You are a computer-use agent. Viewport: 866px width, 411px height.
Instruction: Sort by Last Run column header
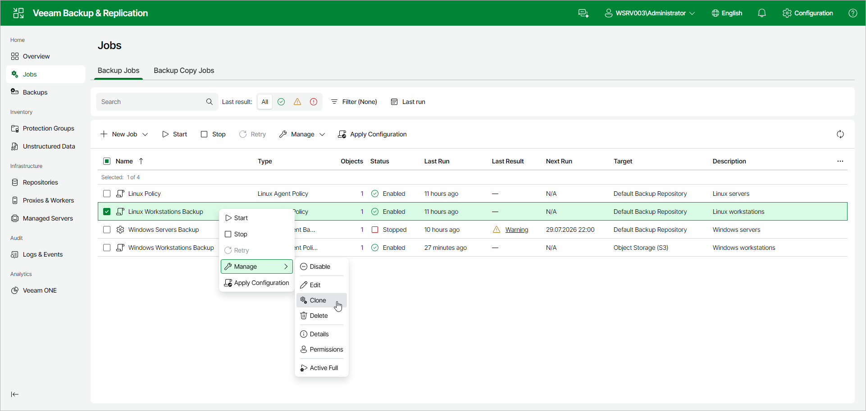(437, 161)
